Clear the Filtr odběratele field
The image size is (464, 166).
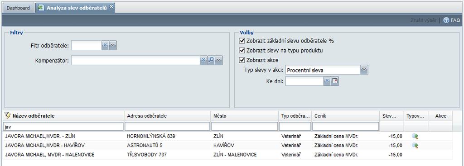coord(105,46)
